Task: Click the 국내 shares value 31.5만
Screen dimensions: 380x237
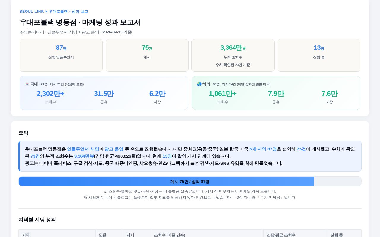Action: pyautogui.click(x=104, y=94)
